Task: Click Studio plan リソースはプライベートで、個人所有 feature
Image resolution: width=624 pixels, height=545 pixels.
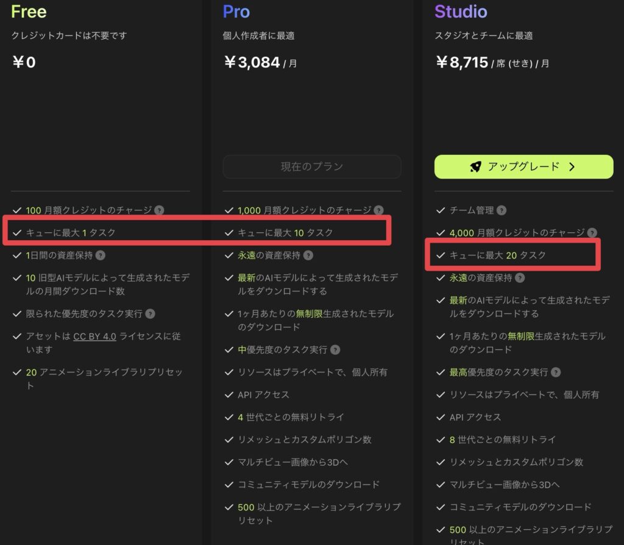Action: point(524,394)
